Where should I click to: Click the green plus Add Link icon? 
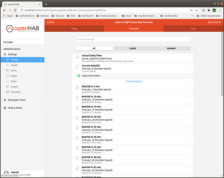tap(79, 76)
